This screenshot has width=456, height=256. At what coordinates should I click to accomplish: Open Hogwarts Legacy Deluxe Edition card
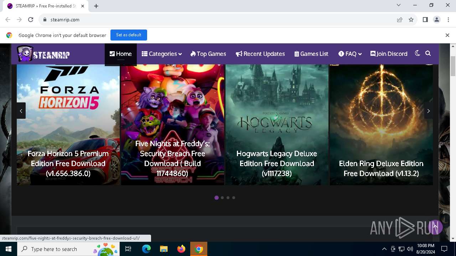coord(277,124)
